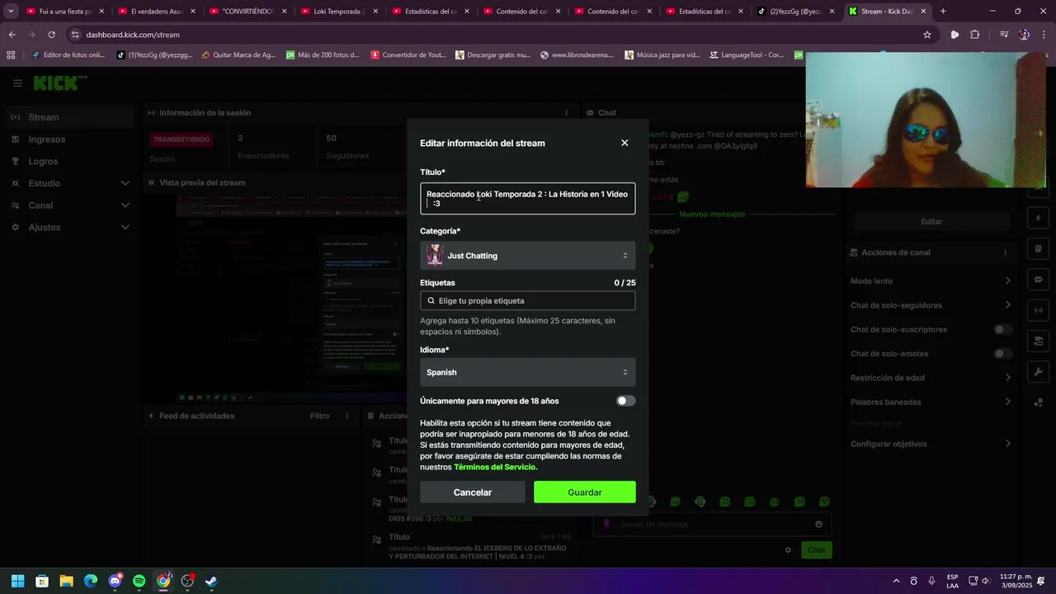
Task: Open the hamburger menu beside Kick logo
Action: click(17, 83)
